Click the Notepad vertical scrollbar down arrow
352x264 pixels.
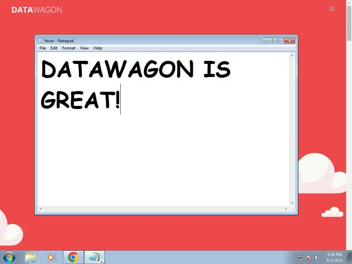tap(292, 203)
